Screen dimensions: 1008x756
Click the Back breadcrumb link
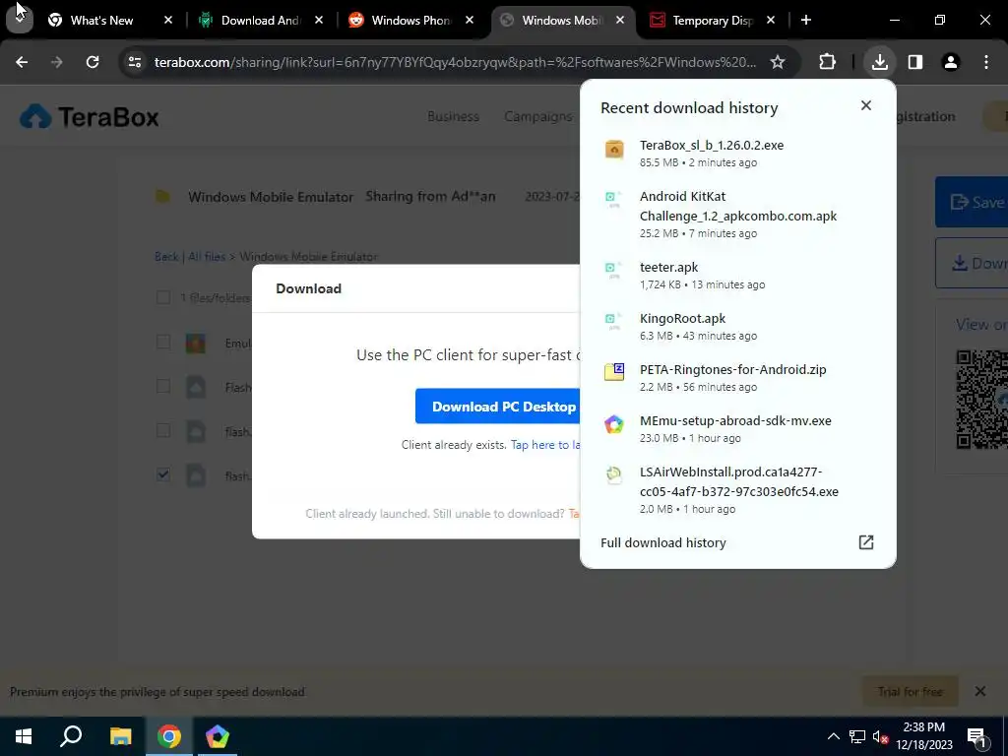point(165,257)
